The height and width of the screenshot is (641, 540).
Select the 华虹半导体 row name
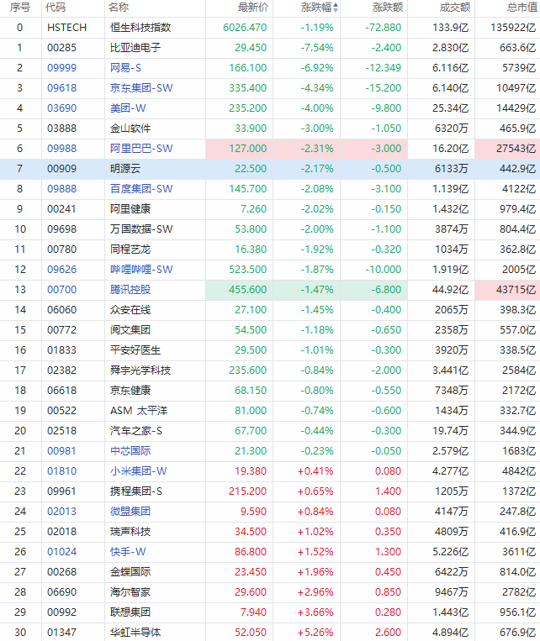pyautogui.click(x=135, y=633)
